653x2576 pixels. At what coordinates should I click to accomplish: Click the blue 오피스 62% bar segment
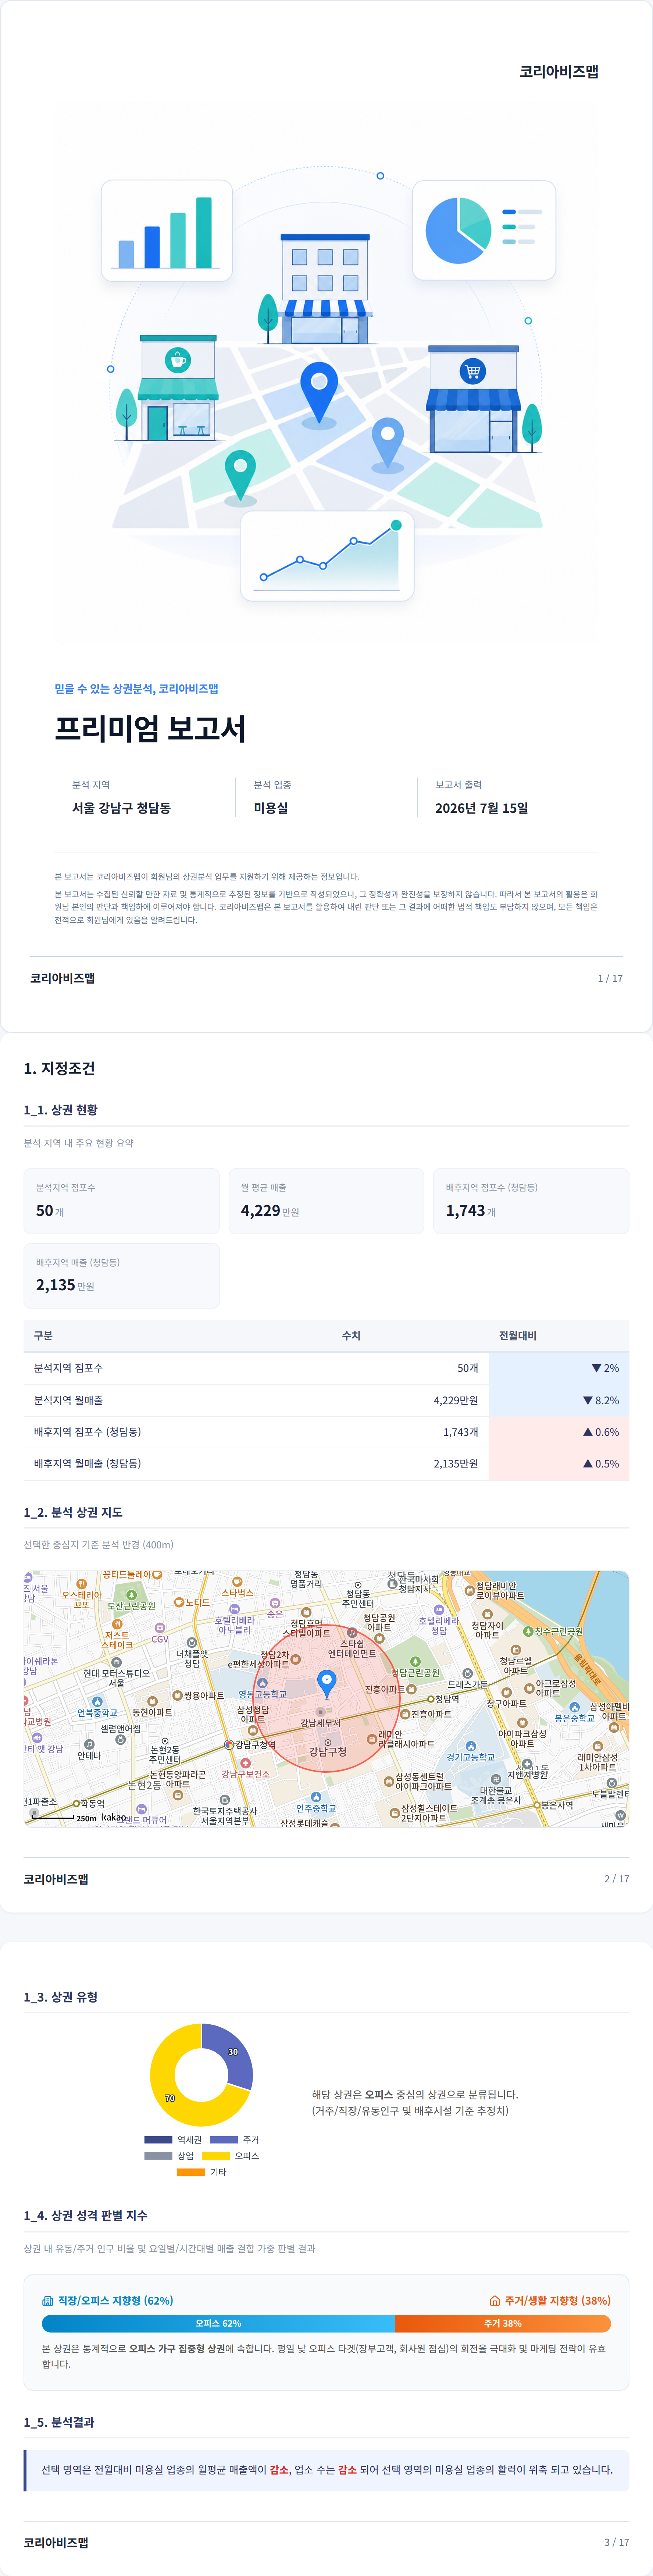(218, 2324)
